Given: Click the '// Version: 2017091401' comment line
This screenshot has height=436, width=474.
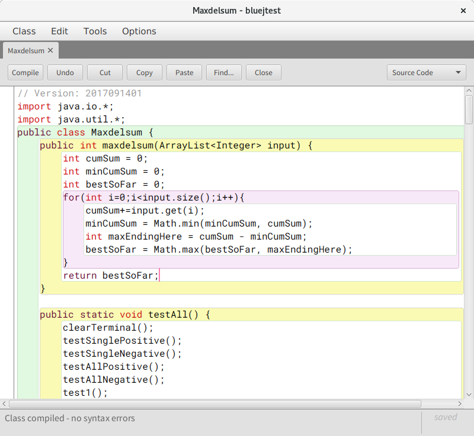Looking at the screenshot, I should (79, 93).
